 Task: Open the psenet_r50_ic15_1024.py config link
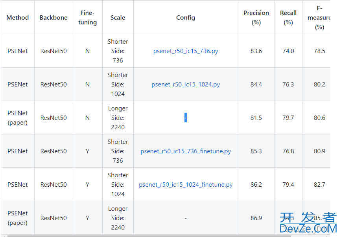186,85
